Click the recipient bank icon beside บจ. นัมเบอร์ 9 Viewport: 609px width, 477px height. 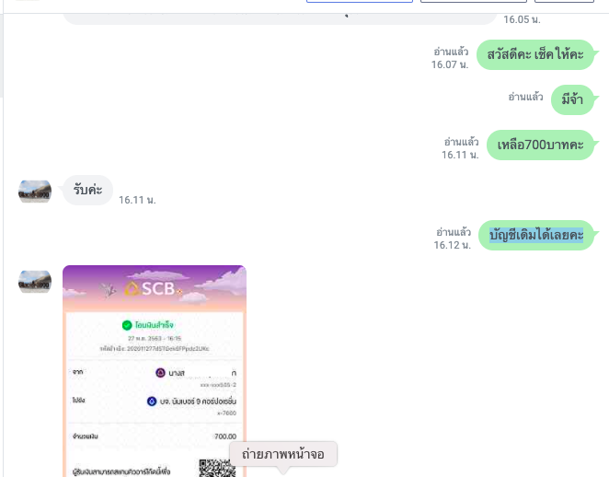coord(152,401)
